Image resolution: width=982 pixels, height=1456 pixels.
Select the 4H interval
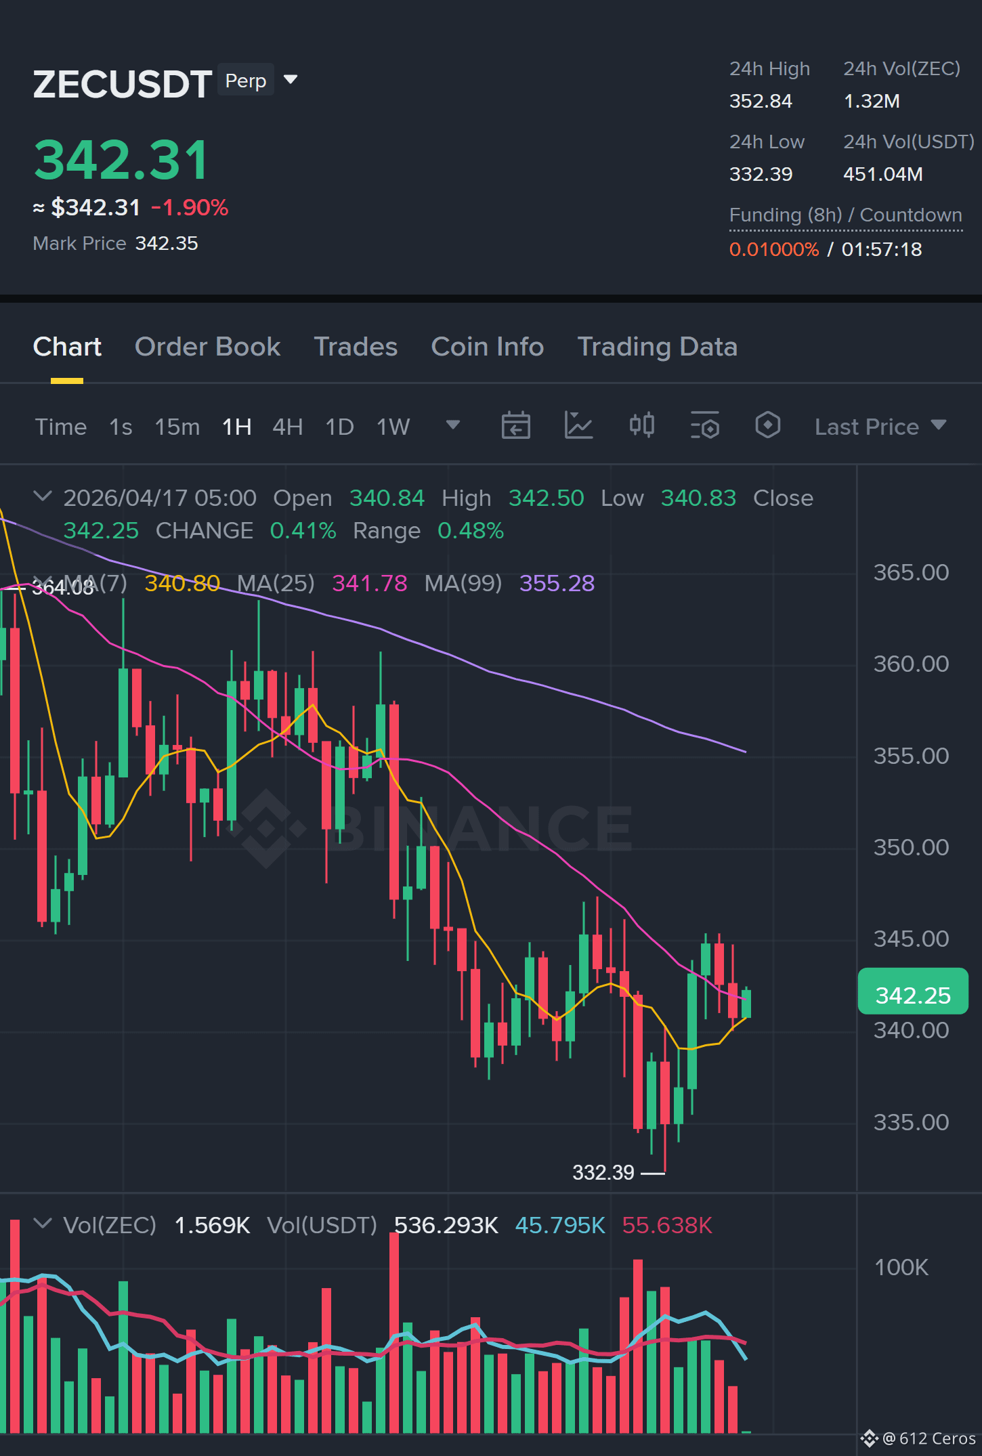click(x=287, y=427)
